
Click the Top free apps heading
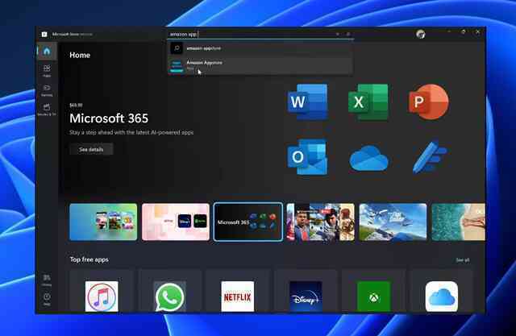pos(89,259)
